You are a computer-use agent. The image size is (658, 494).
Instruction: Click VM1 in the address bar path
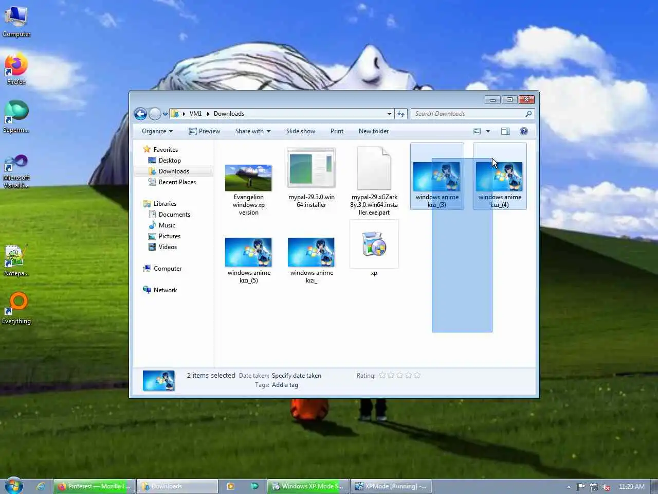coord(195,114)
